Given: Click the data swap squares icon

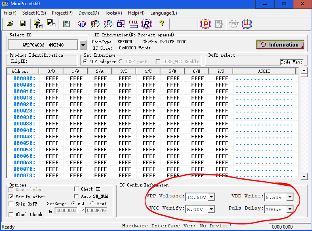Looking at the screenshot, I should (120, 24).
